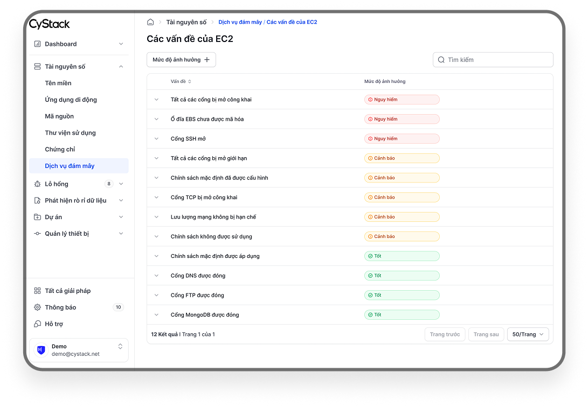Select Tên miền in the sidebar

(58, 83)
